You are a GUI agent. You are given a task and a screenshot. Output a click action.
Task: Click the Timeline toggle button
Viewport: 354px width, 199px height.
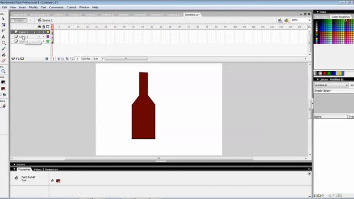click(x=18, y=20)
